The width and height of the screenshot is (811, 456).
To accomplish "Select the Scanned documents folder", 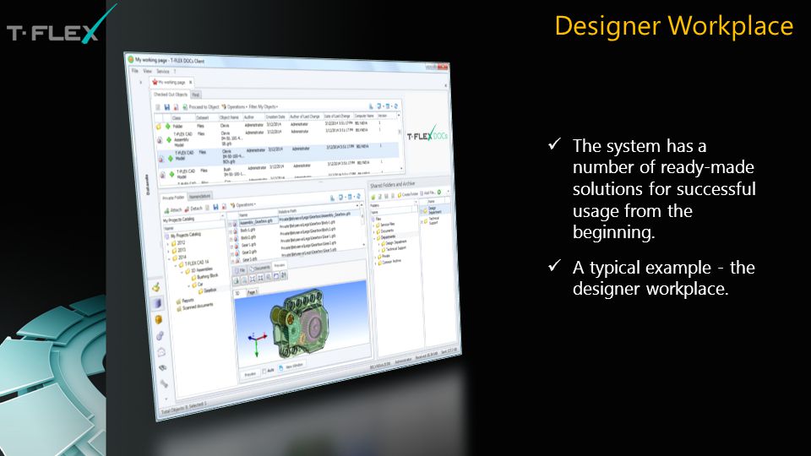I will [194, 307].
